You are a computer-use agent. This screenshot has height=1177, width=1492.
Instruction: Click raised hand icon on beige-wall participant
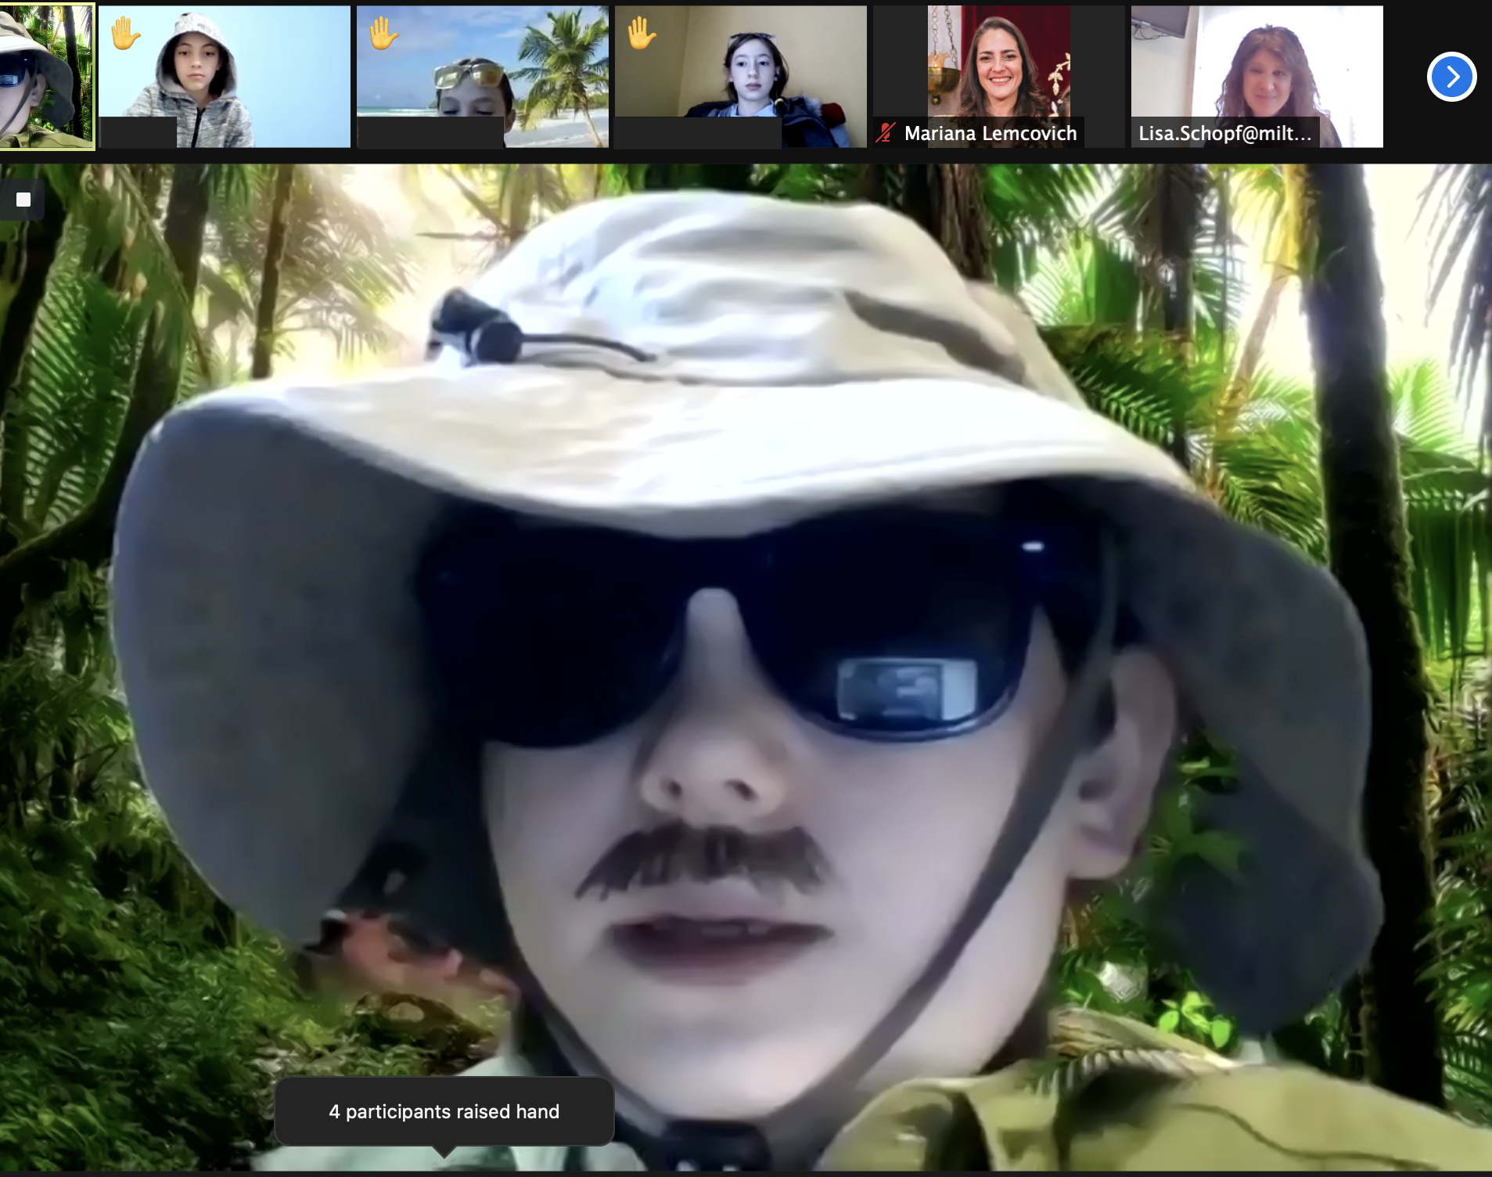point(642,34)
